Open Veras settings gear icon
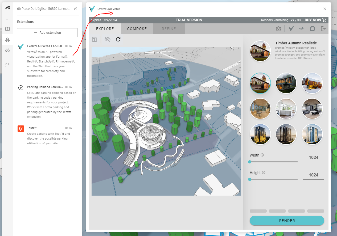Viewport: 337px width, 236px height. pos(278,29)
